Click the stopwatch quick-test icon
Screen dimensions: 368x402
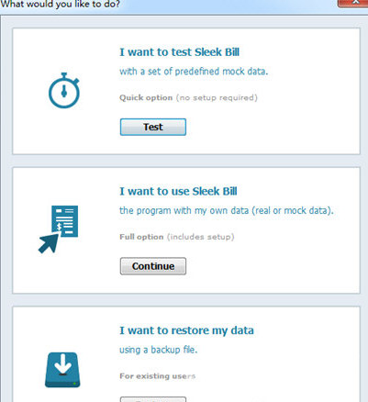click(64, 90)
